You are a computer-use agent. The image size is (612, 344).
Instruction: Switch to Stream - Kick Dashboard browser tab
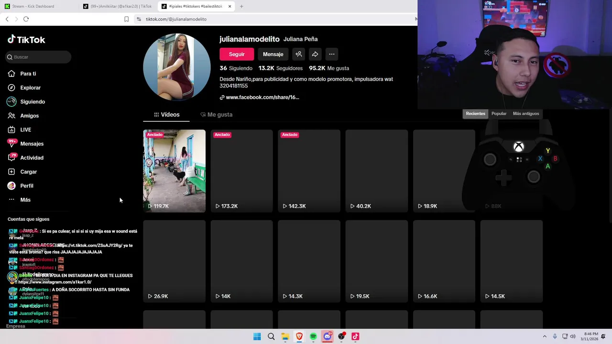click(x=33, y=6)
